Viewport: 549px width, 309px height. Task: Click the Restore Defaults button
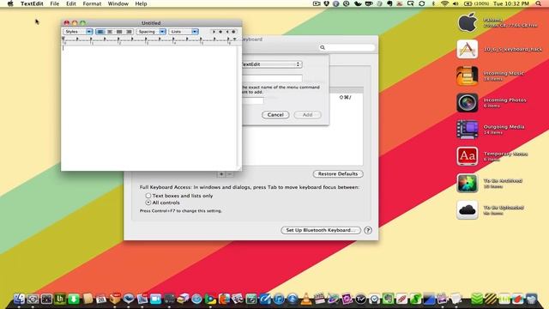coord(338,173)
